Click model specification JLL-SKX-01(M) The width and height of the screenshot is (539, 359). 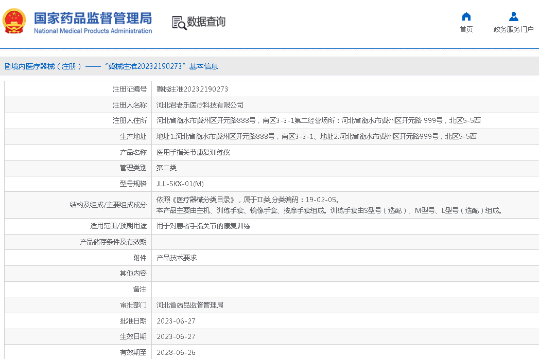(180, 184)
